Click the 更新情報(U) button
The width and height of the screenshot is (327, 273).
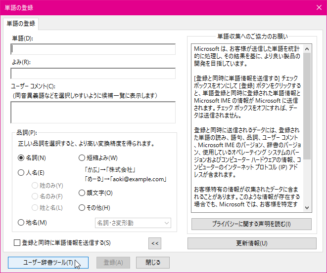(x=252, y=243)
